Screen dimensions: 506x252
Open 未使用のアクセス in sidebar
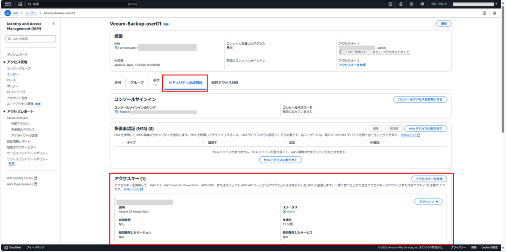coord(23,129)
